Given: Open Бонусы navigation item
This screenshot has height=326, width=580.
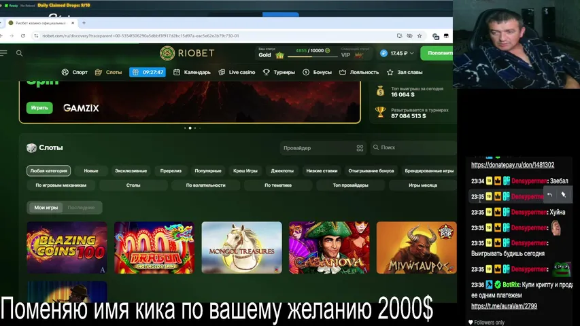Looking at the screenshot, I should coord(317,73).
